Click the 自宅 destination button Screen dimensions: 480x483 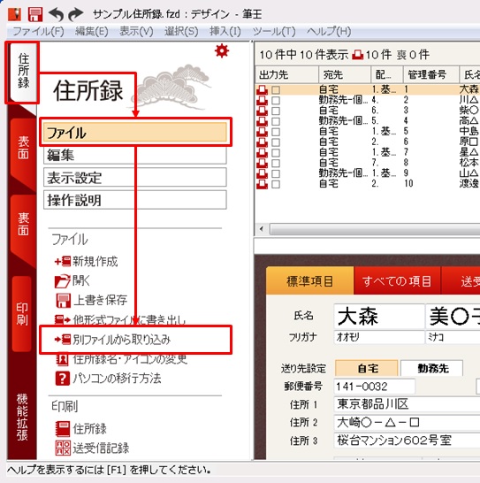[367, 368]
